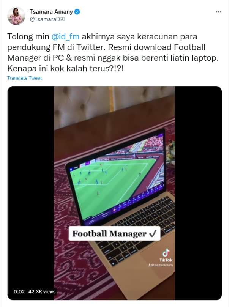Click the checkmark in the Football Manager caption
The height and width of the screenshot is (307, 235).
coord(153,233)
